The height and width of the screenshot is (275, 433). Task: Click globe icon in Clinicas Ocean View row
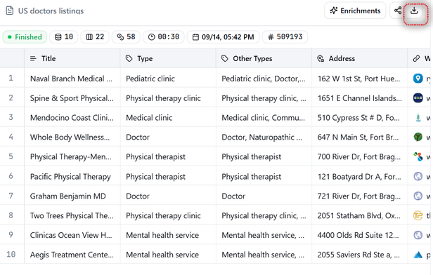(418, 235)
